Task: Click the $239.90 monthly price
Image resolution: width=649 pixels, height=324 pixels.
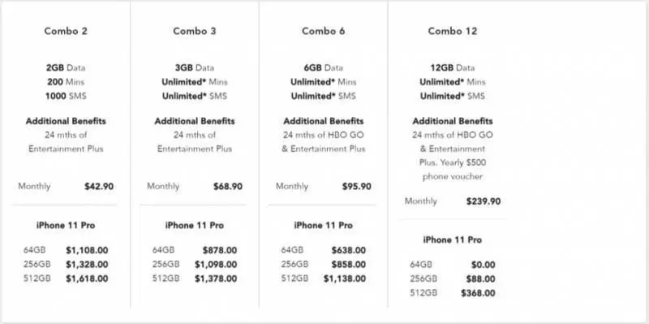Action: [483, 201]
